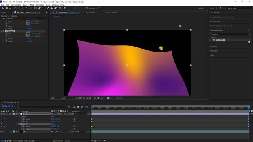Select the Roto Brush tool
The image size is (253, 142).
coord(60,8)
